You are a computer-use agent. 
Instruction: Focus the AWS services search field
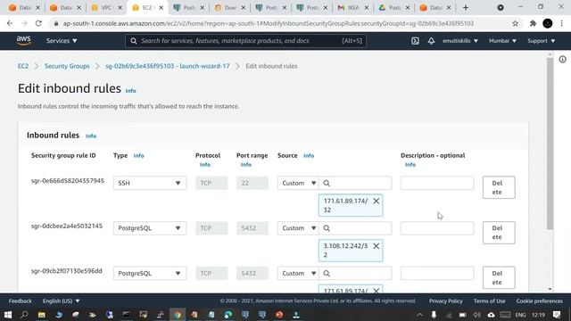coord(246,41)
